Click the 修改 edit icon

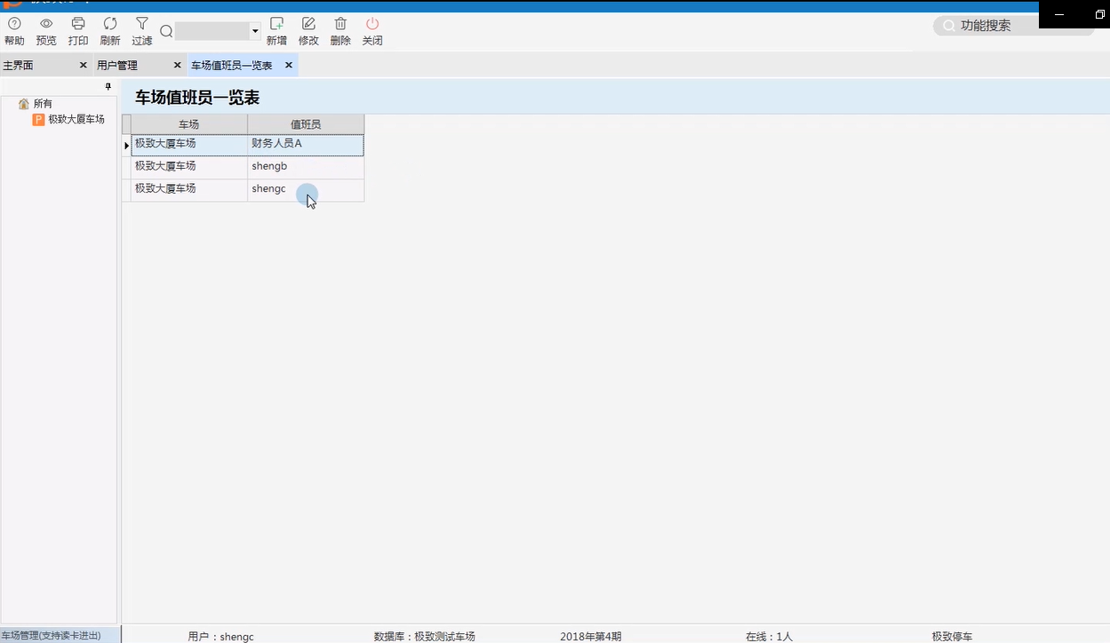coord(308,24)
